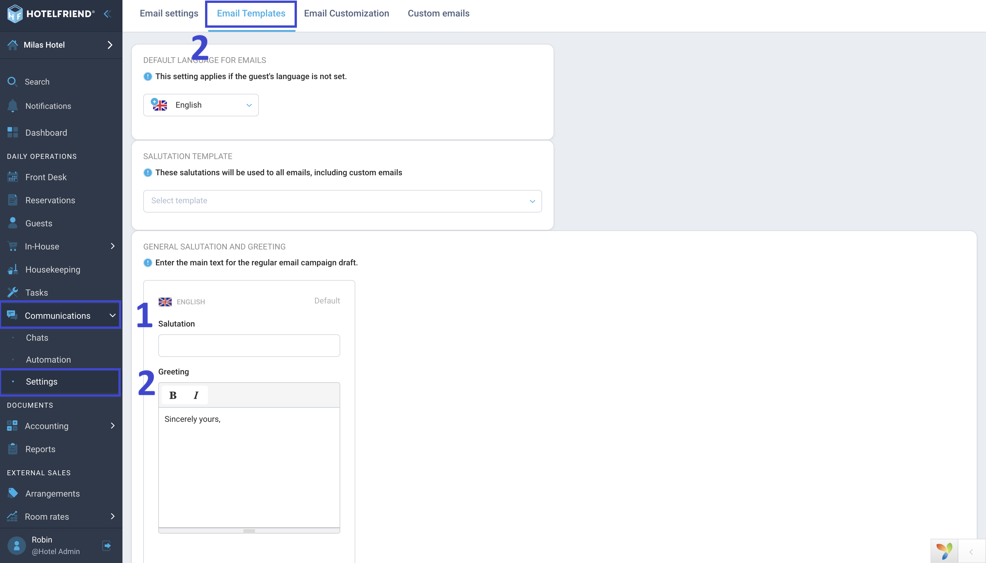The image size is (986, 563).
Task: Click Robin's user avatar
Action: [x=17, y=546]
